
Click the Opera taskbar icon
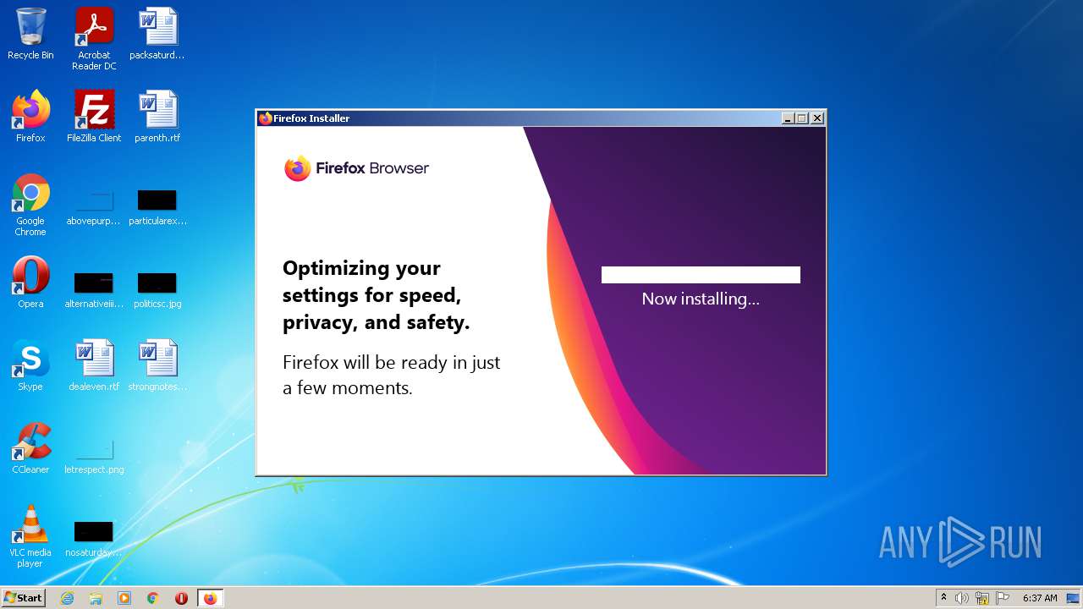tap(181, 598)
